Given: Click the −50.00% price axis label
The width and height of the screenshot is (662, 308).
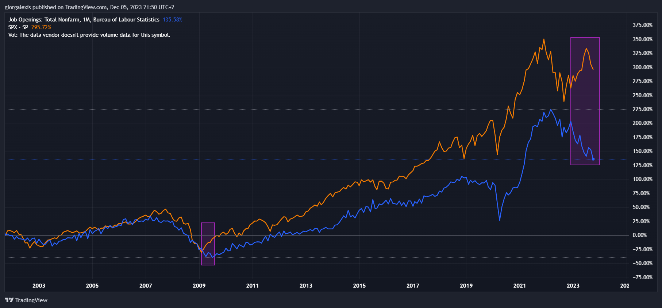Looking at the screenshot, I should point(642,263).
